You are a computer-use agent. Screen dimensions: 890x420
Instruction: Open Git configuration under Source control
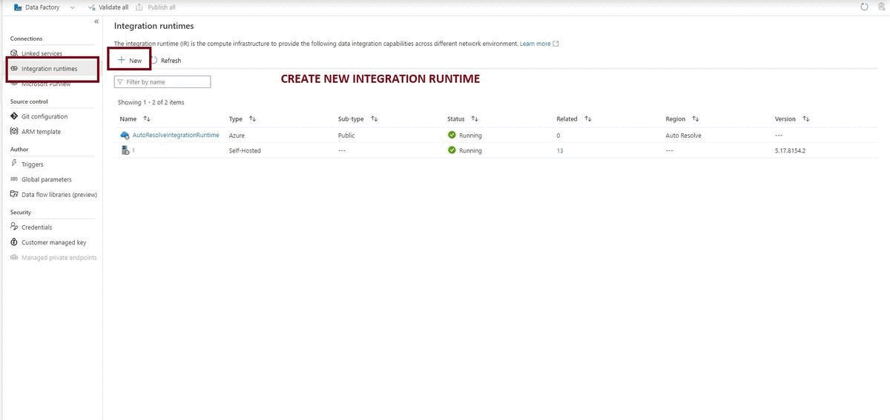coord(44,116)
